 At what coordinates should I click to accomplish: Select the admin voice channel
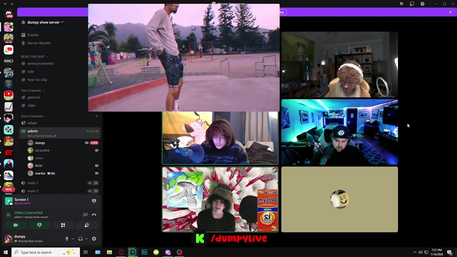[x=60, y=133]
